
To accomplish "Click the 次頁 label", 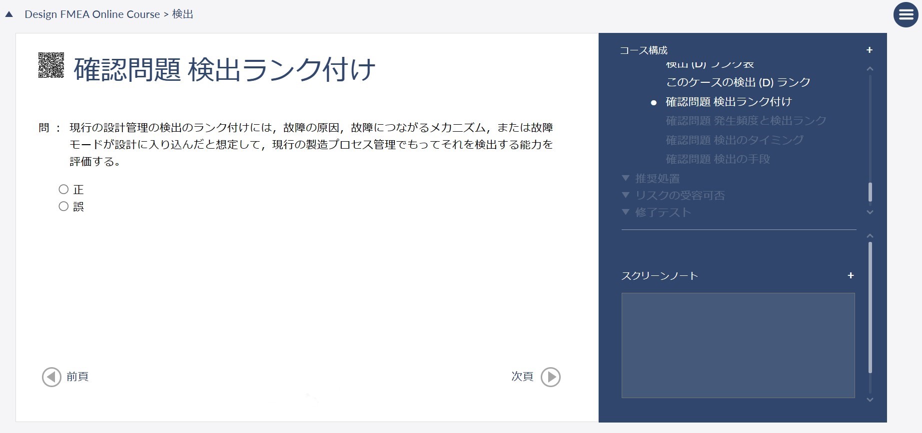I will 522,377.
